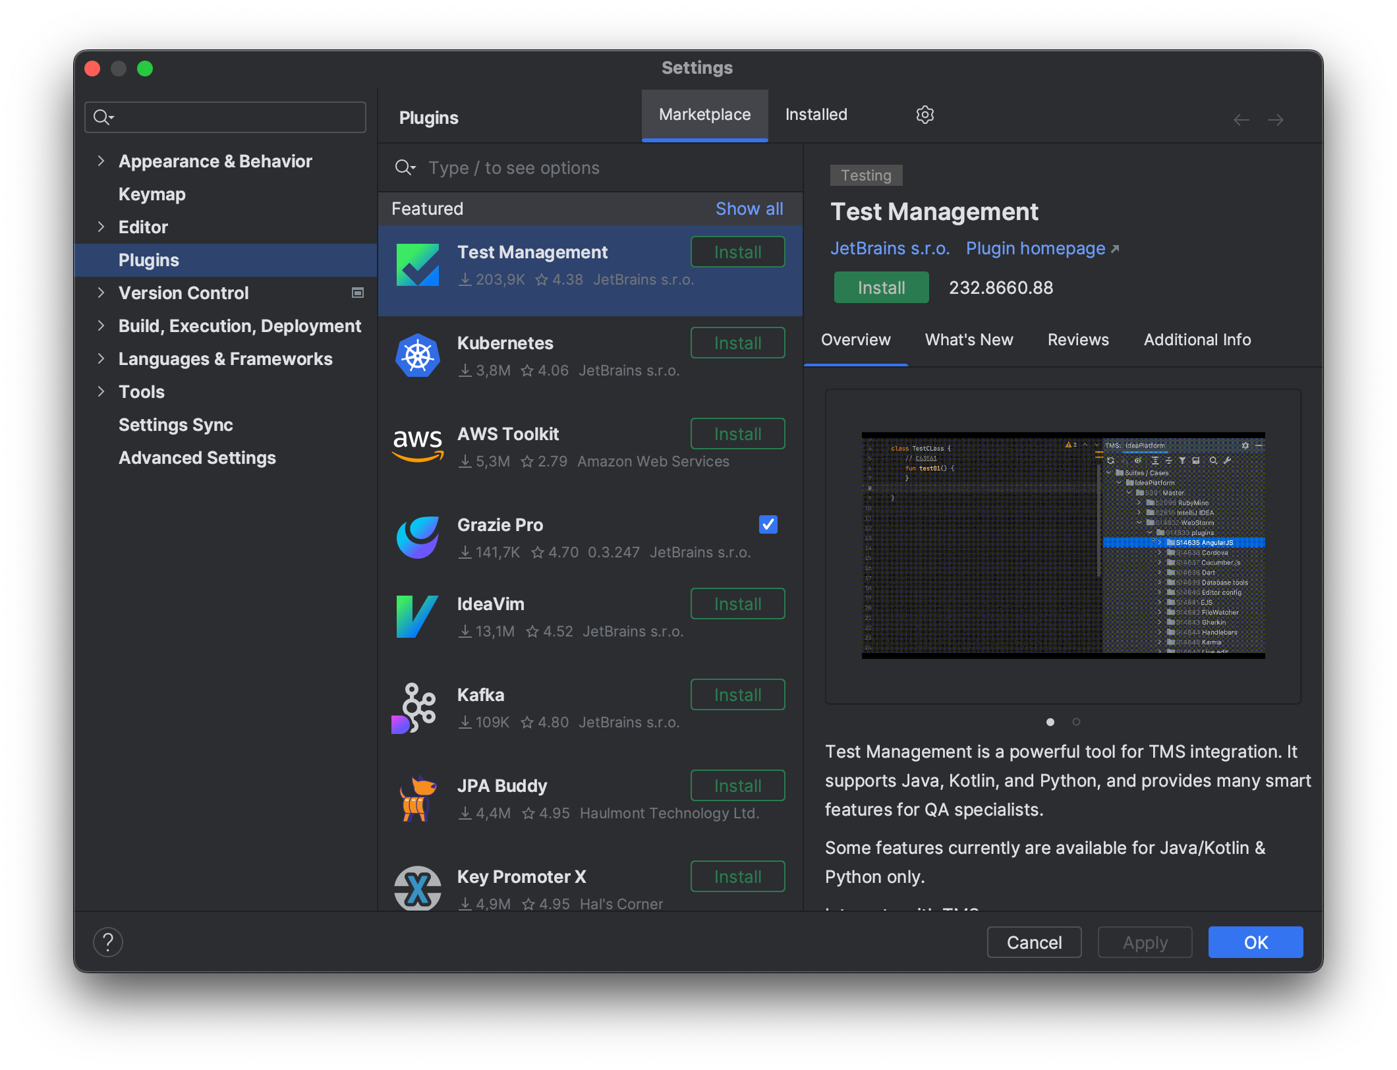The height and width of the screenshot is (1070, 1397).
Task: Install the AWS Toolkit plugin
Action: (737, 434)
